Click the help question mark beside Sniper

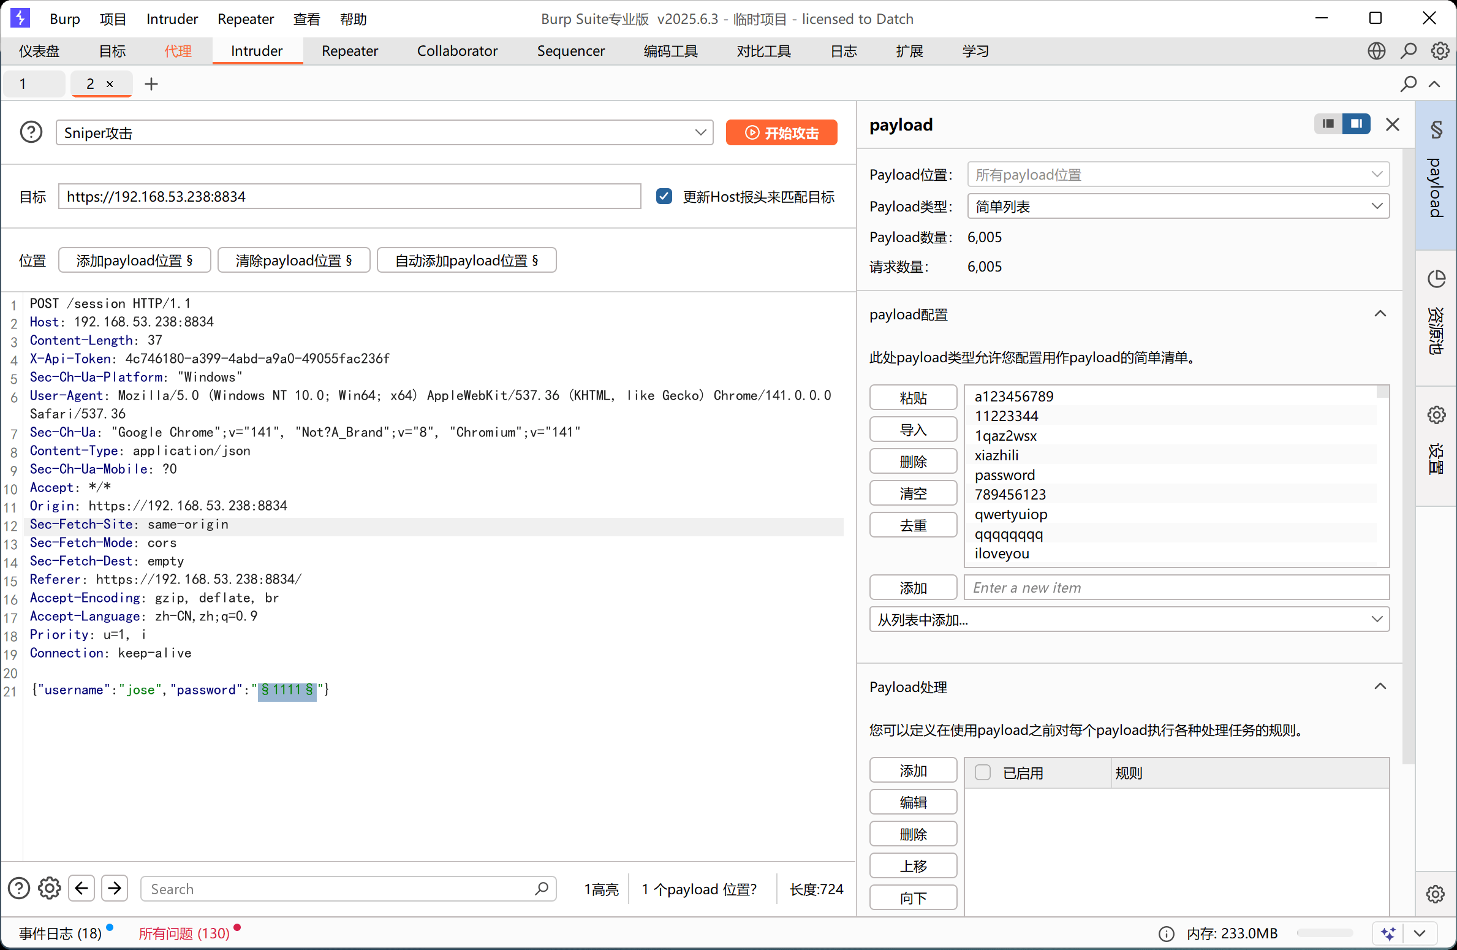pos(31,132)
